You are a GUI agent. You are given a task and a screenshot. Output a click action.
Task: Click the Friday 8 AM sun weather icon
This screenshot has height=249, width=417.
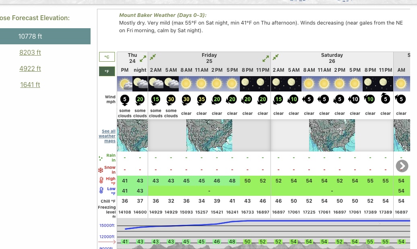pyautogui.click(x=186, y=84)
